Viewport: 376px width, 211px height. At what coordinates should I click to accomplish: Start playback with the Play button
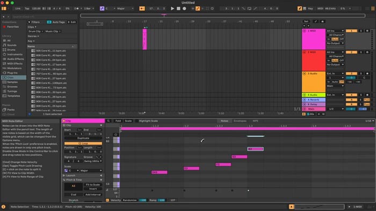(x=172, y=9)
